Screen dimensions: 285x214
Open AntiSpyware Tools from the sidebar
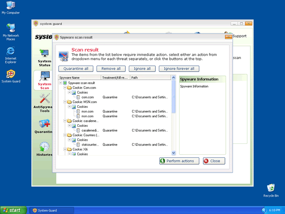pos(44,103)
